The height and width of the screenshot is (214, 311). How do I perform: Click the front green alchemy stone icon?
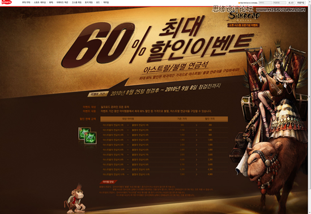[91, 138]
